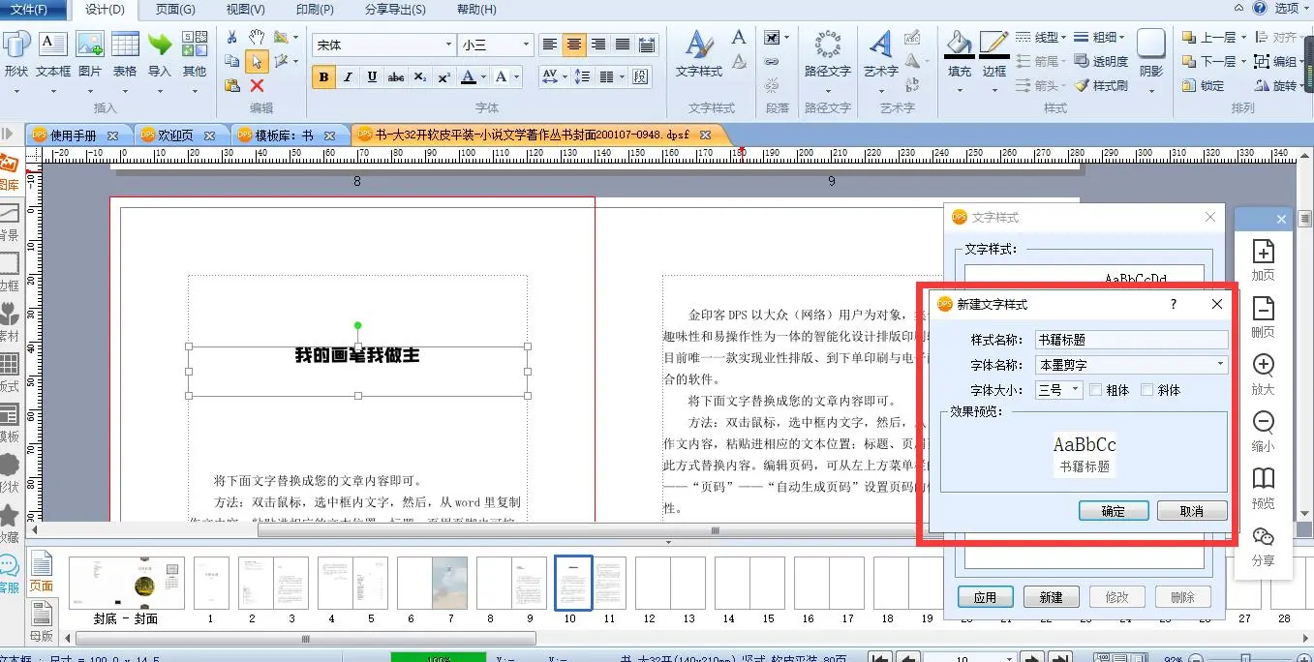Open the 字体大小 size dropdown
This screenshot has width=1314, height=662.
pos(1075,390)
